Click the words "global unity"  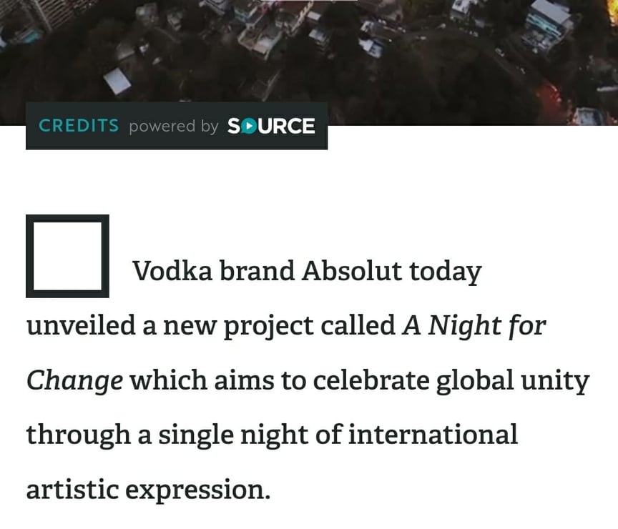coord(512,380)
